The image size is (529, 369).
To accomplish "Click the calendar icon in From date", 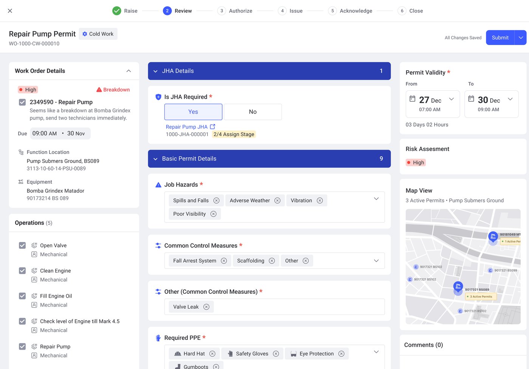I will (412, 99).
